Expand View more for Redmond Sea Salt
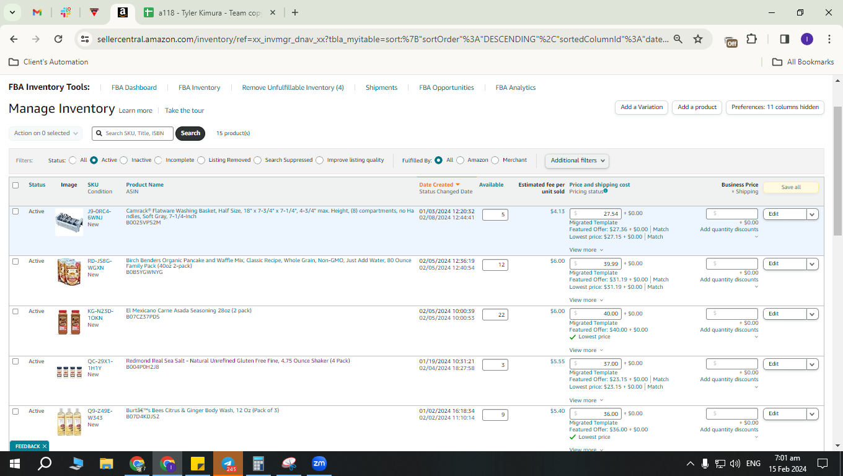Screen dimensions: 843x476 586,400
